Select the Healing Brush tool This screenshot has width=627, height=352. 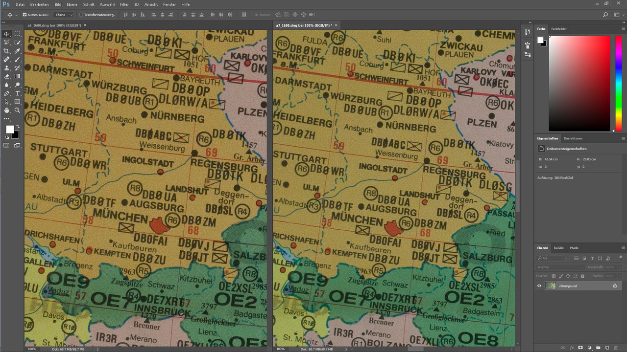coord(7,59)
